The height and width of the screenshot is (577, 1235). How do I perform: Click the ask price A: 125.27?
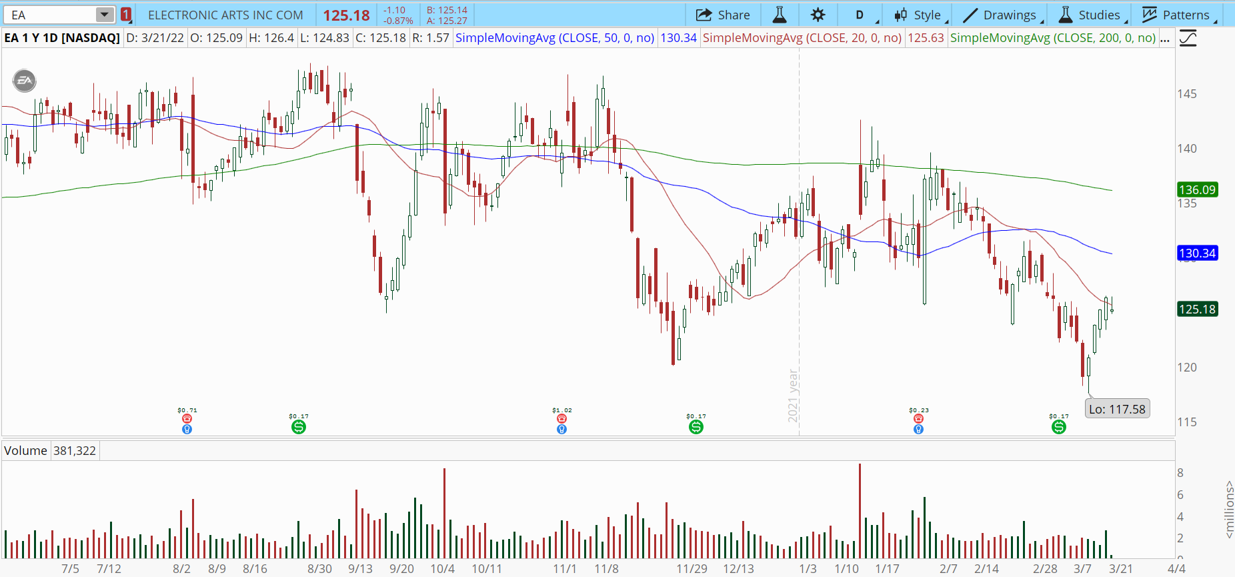coord(447,21)
